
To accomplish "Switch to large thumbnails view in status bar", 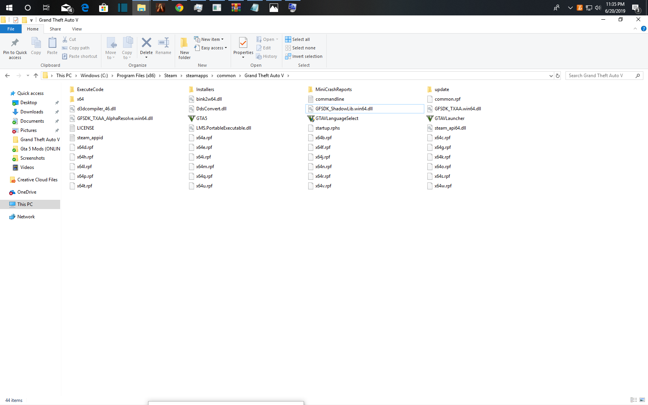I will point(641,400).
